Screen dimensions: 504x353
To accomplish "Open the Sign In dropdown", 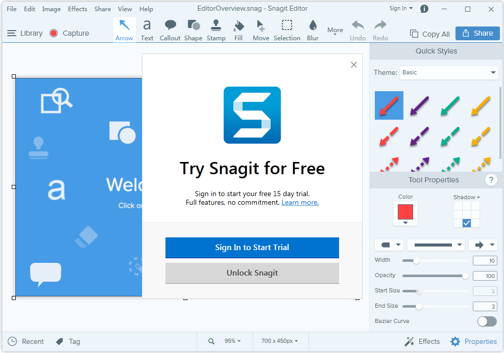I will 401,8.
